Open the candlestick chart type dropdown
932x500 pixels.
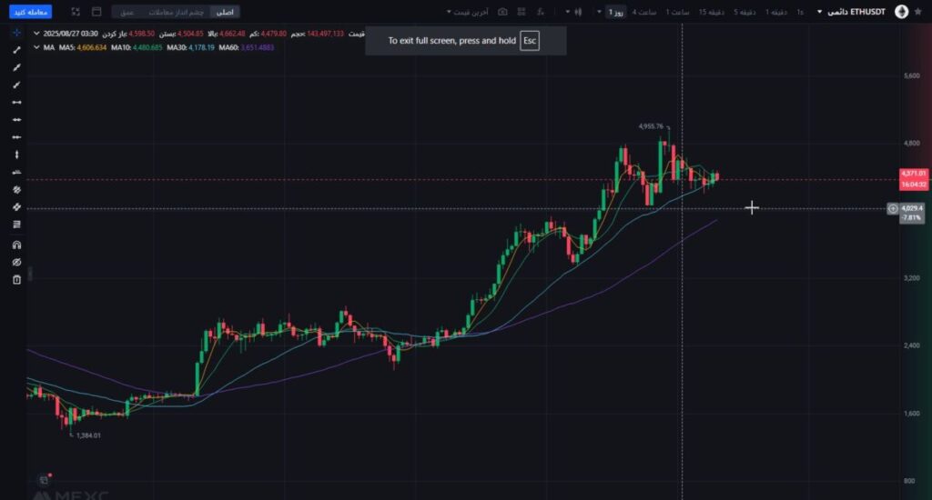(573, 12)
